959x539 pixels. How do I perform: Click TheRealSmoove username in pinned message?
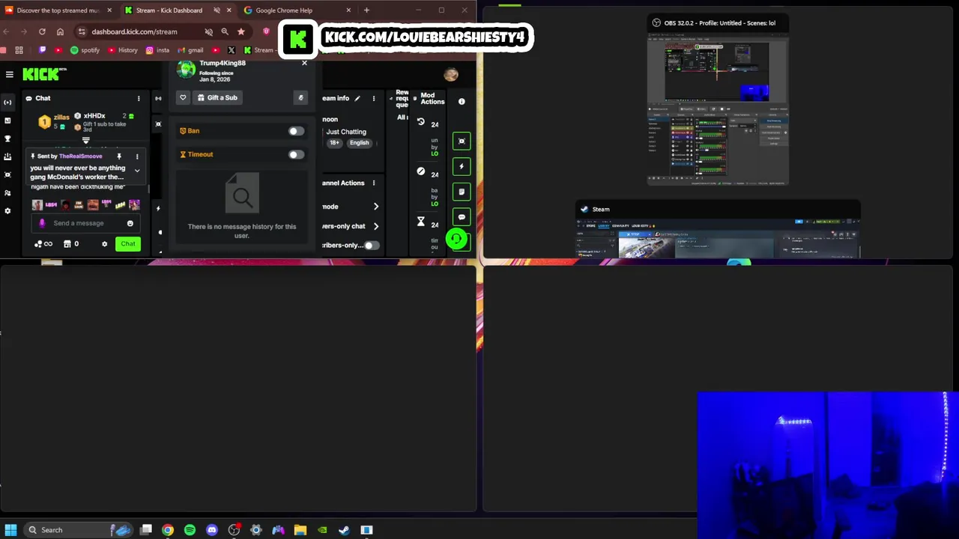point(80,156)
